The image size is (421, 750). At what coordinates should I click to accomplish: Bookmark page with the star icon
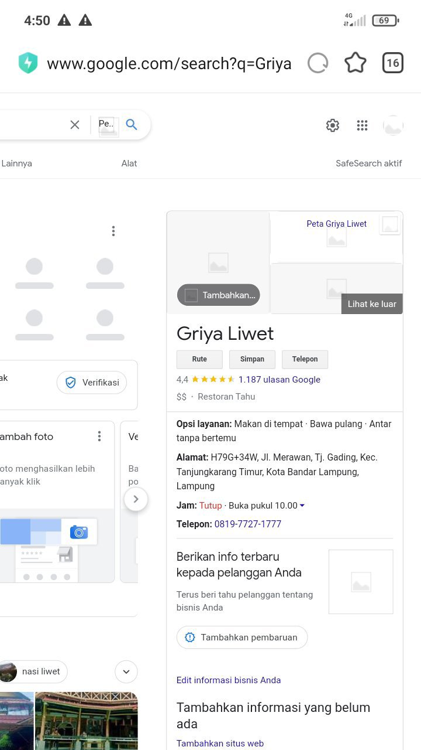[x=355, y=63]
